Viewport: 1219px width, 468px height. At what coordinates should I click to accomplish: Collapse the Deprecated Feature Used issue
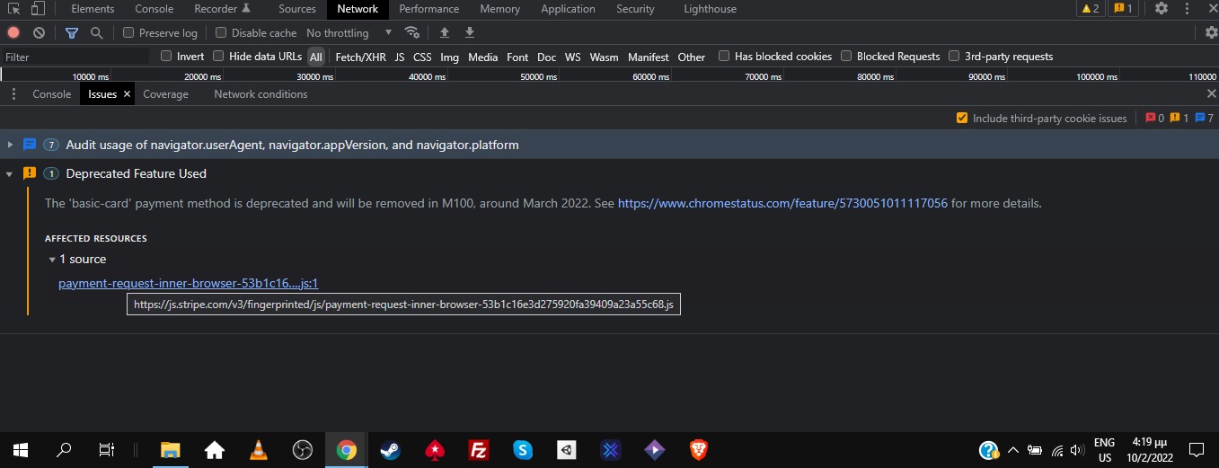11,173
